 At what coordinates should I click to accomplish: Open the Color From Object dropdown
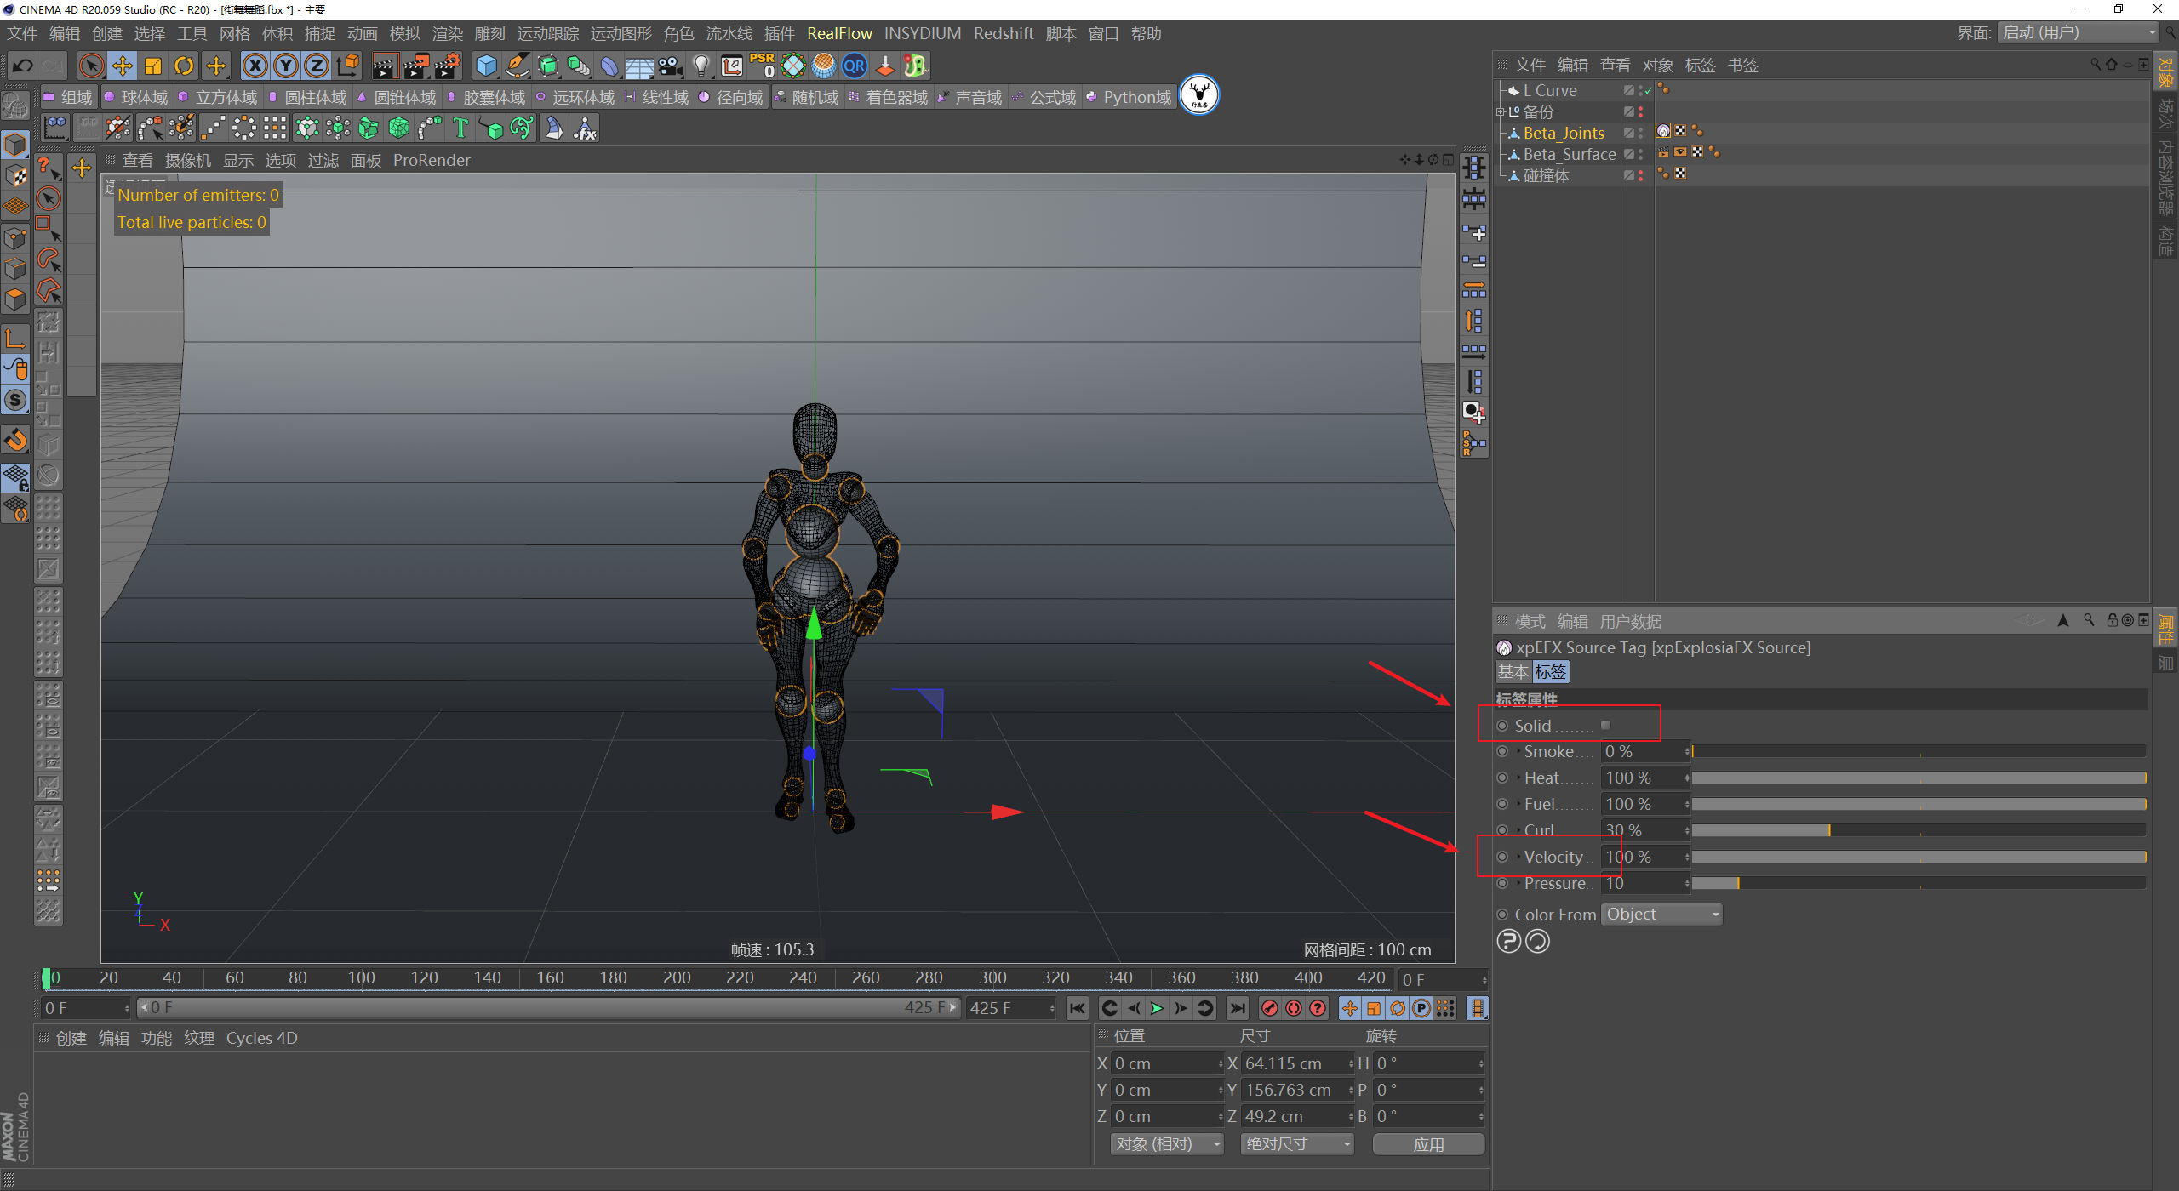coord(1661,915)
